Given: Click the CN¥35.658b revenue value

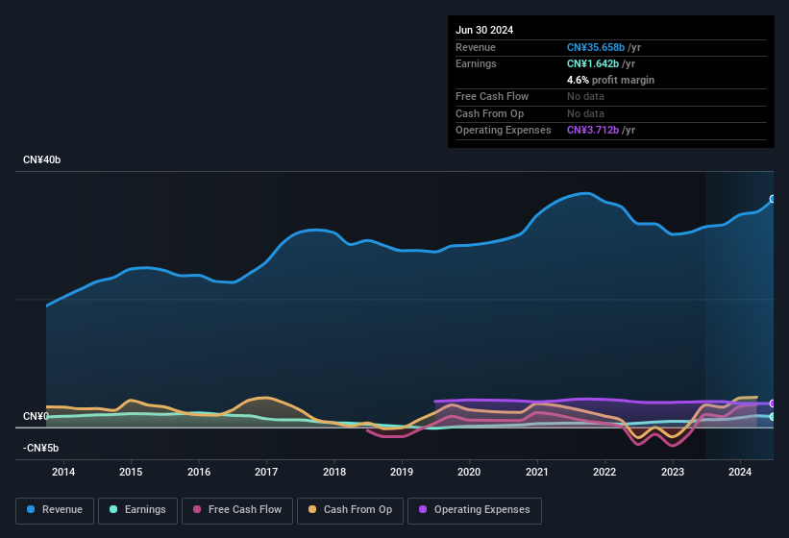Looking at the screenshot, I should (x=596, y=47).
